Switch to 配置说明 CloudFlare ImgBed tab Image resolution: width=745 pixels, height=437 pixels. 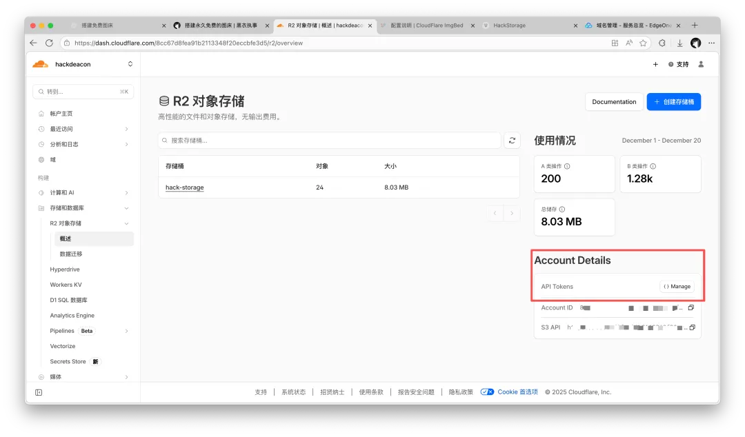[x=427, y=26]
